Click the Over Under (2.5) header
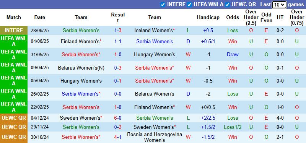 coord(251,17)
